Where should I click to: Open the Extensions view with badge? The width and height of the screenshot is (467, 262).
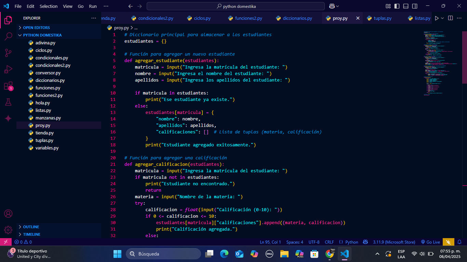pyautogui.click(x=8, y=86)
